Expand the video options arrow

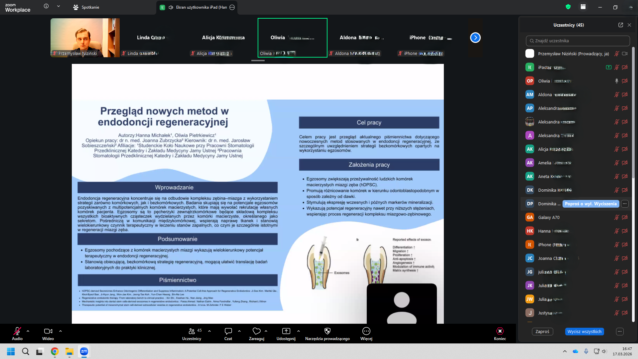coord(61,331)
